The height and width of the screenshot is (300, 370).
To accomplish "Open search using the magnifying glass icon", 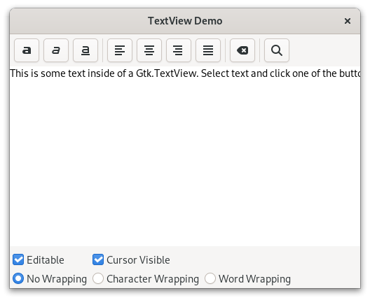I will (x=277, y=50).
